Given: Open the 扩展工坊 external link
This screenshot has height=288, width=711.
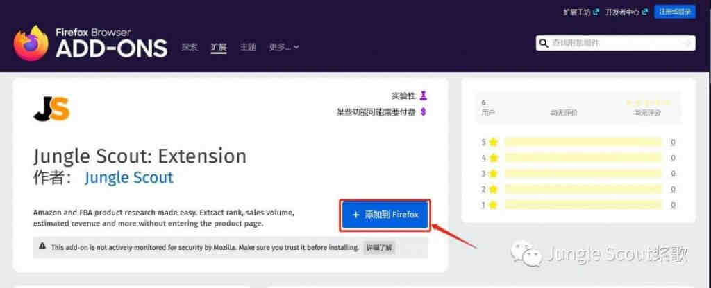Looking at the screenshot, I should coord(581,12).
